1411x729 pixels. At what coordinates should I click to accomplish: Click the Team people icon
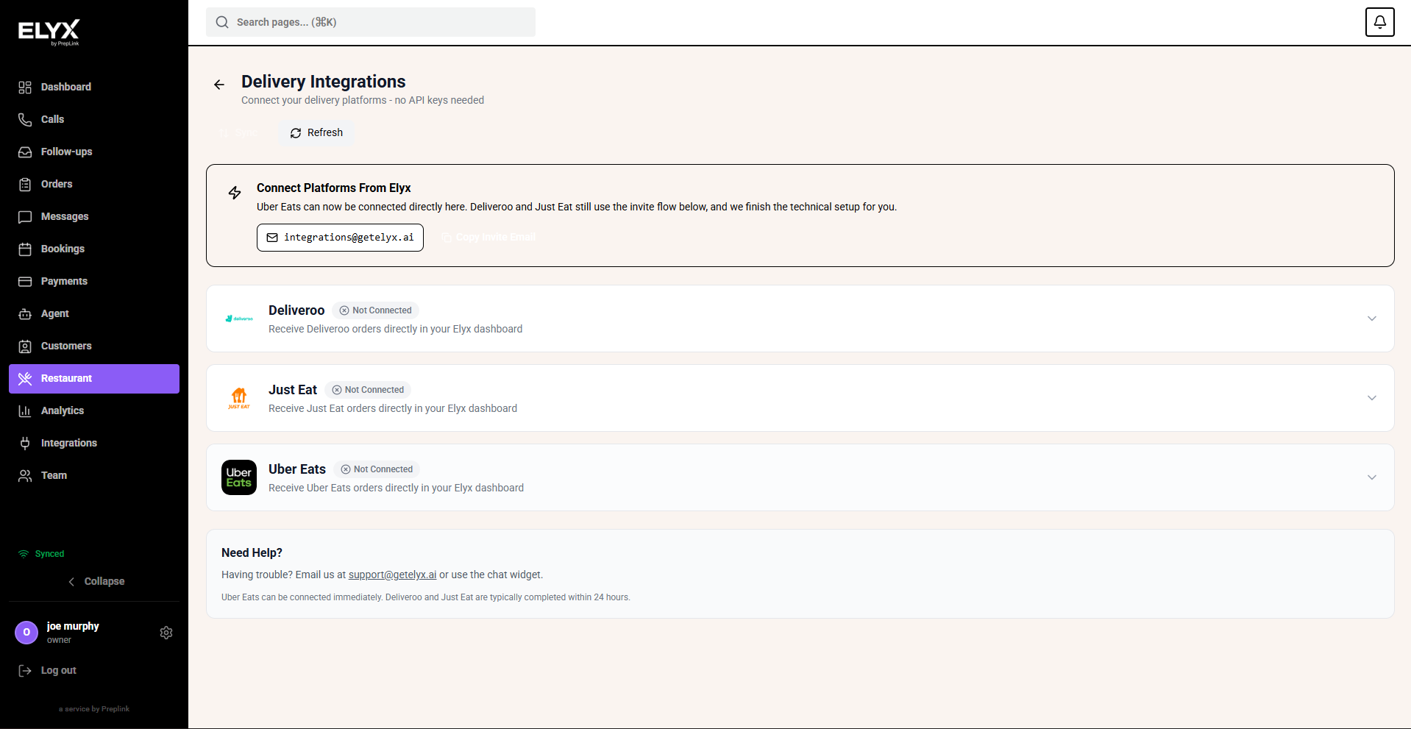(x=25, y=476)
